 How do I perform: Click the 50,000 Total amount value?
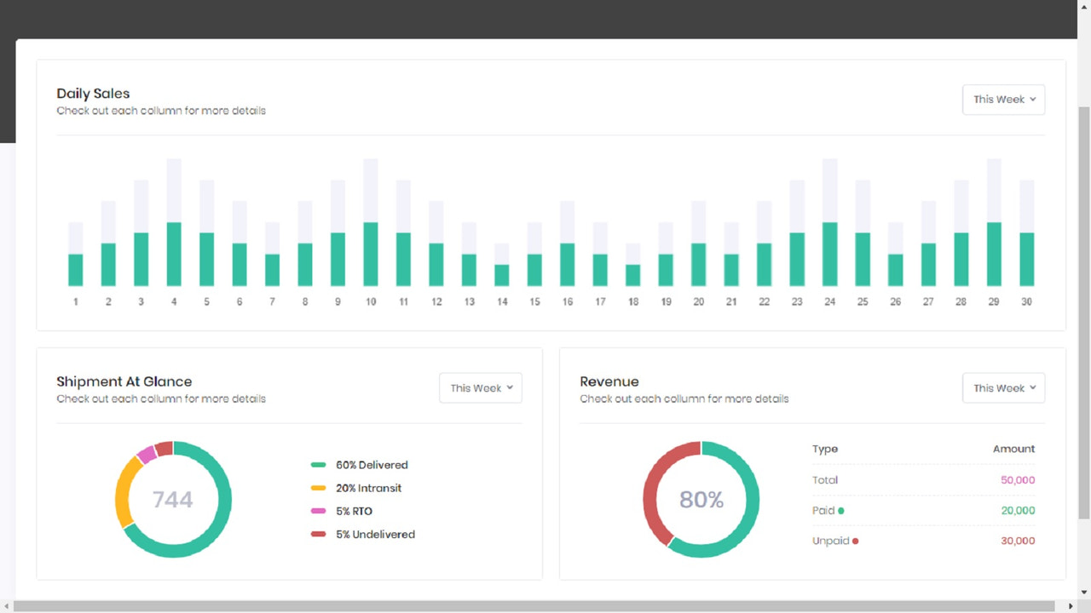tap(1018, 479)
